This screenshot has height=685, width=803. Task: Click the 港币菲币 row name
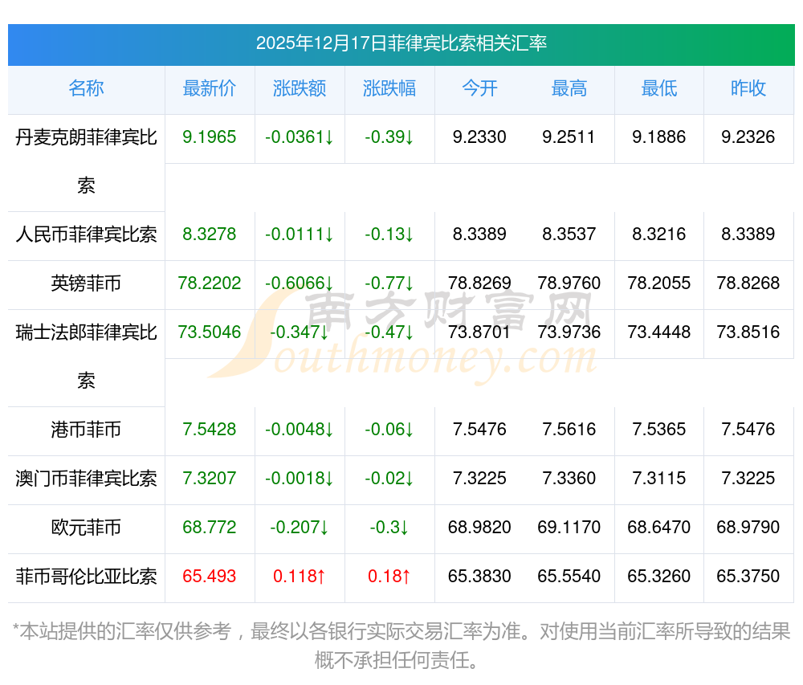click(x=86, y=430)
